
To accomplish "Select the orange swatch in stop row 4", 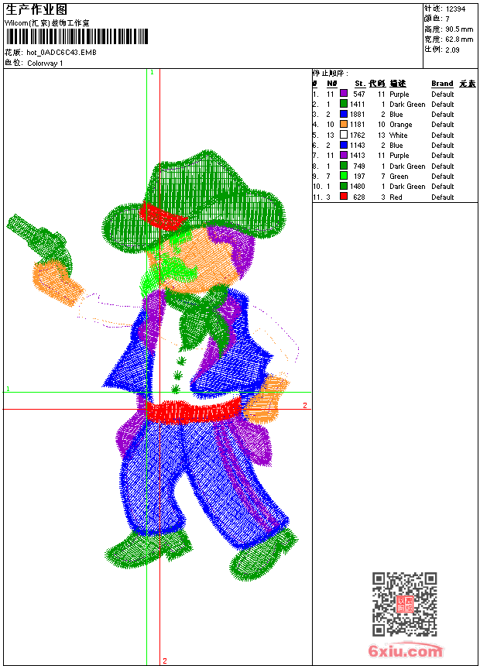I will tap(344, 124).
